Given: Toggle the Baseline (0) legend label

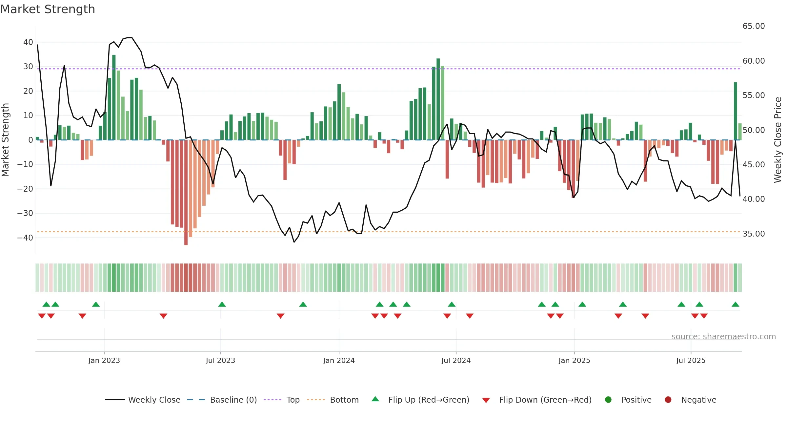Looking at the screenshot, I should 233,400.
